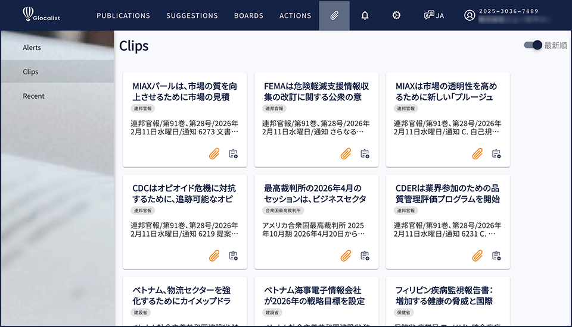Add the CDC opioid card to board
Screen dimensions: 572x327
[x=233, y=256]
